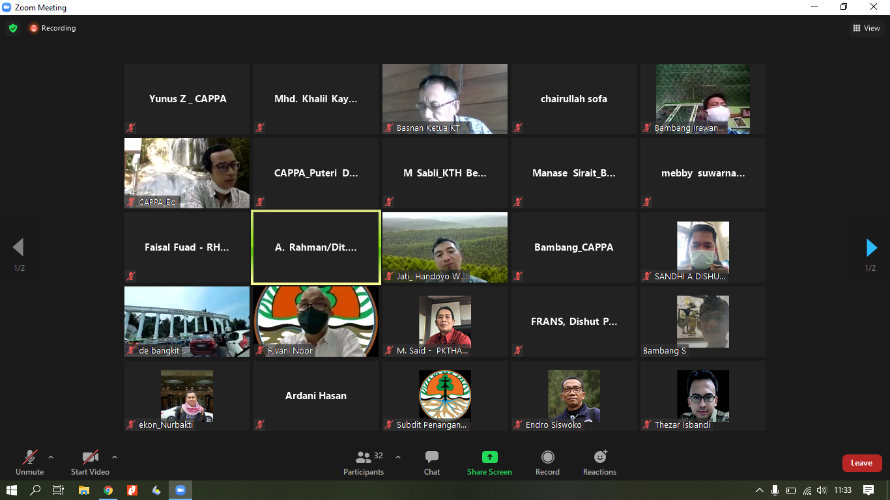Expand video options next to Start Video

(115, 457)
